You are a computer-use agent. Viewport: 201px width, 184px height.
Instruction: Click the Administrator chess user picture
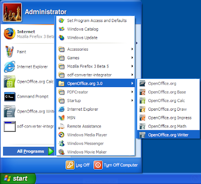click(13, 12)
